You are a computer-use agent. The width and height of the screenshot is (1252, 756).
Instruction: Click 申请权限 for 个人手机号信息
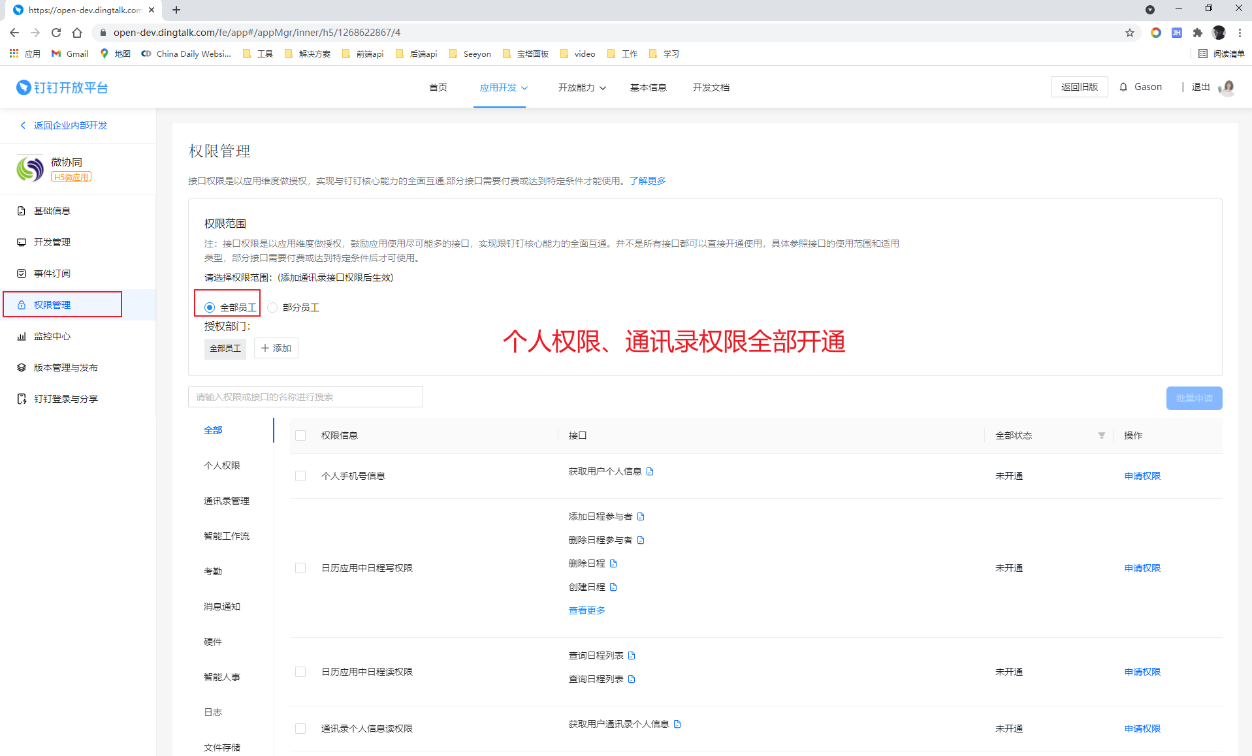coord(1142,476)
